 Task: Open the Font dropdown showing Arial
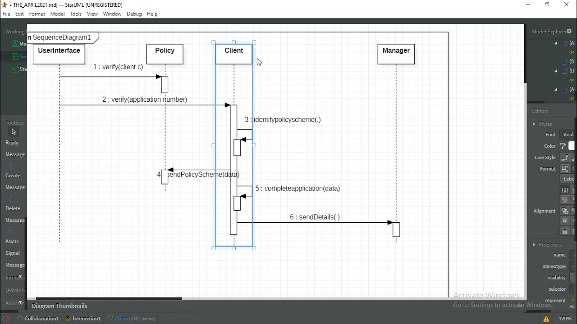[x=568, y=135]
